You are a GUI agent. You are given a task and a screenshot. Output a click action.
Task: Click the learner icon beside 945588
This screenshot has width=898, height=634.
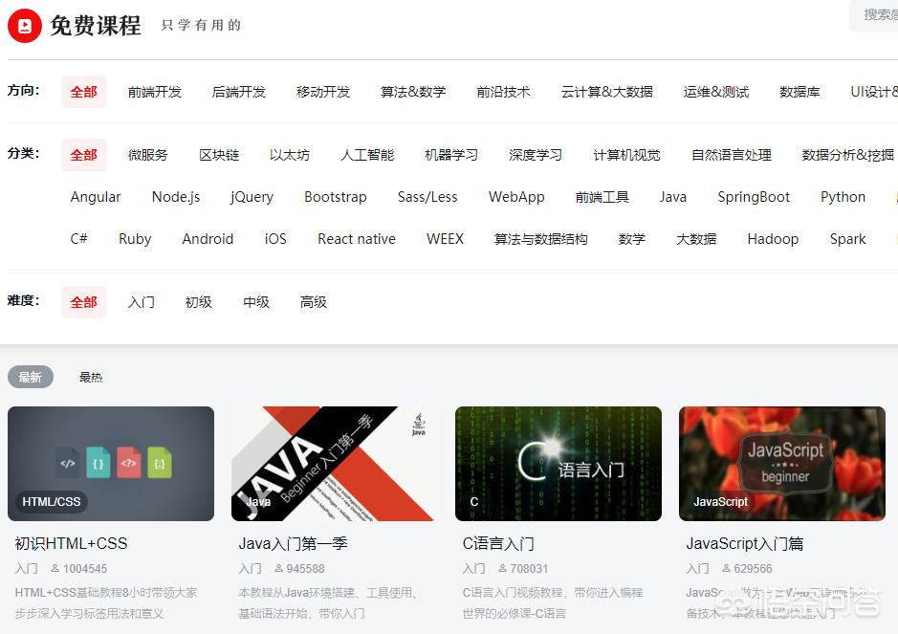click(278, 568)
